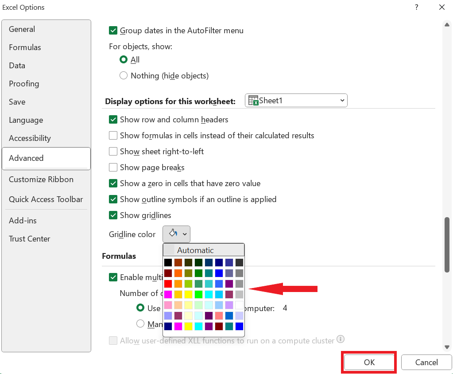Check the Show page breaks box
The width and height of the screenshot is (453, 374).
tap(113, 168)
